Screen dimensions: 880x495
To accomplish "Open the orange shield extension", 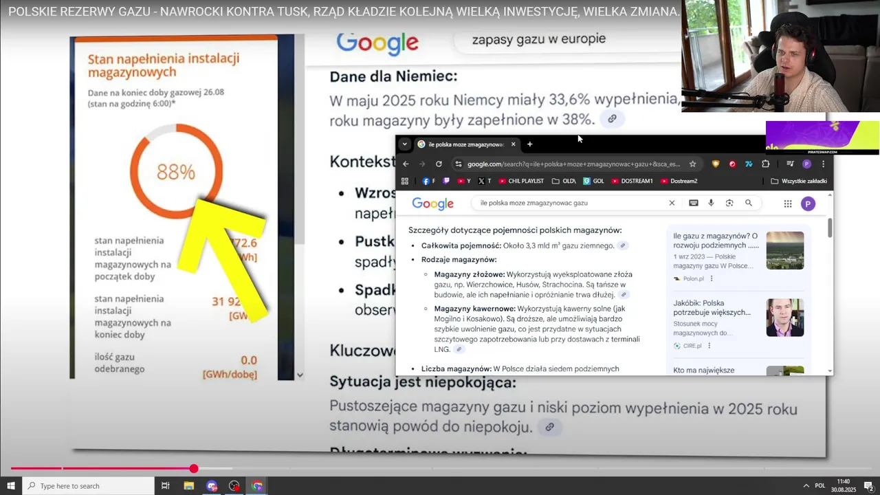I will tap(716, 164).
